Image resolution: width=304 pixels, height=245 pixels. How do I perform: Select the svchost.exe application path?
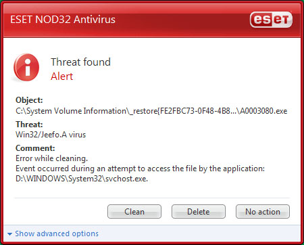82,179
